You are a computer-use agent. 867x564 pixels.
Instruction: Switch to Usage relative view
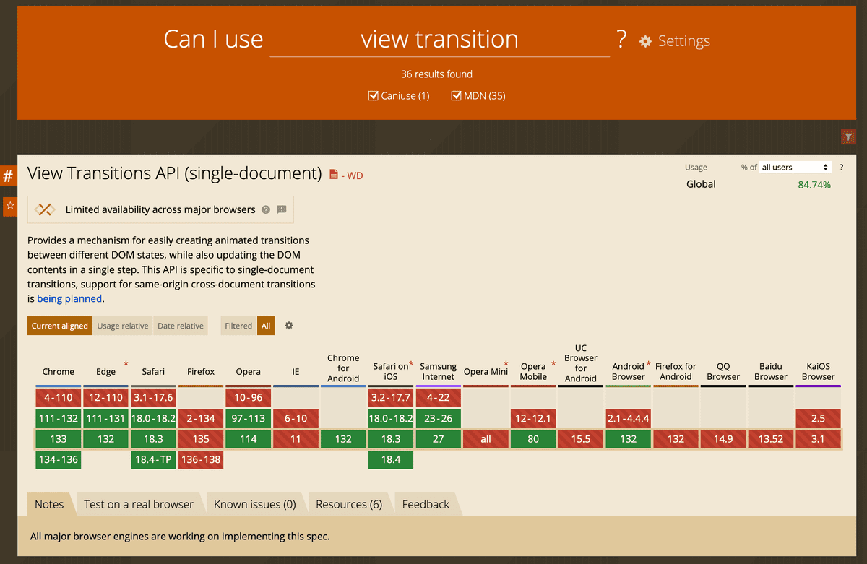click(123, 326)
